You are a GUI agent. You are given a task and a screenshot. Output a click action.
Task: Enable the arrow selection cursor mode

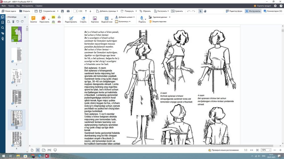pyautogui.click(x=200, y=11)
